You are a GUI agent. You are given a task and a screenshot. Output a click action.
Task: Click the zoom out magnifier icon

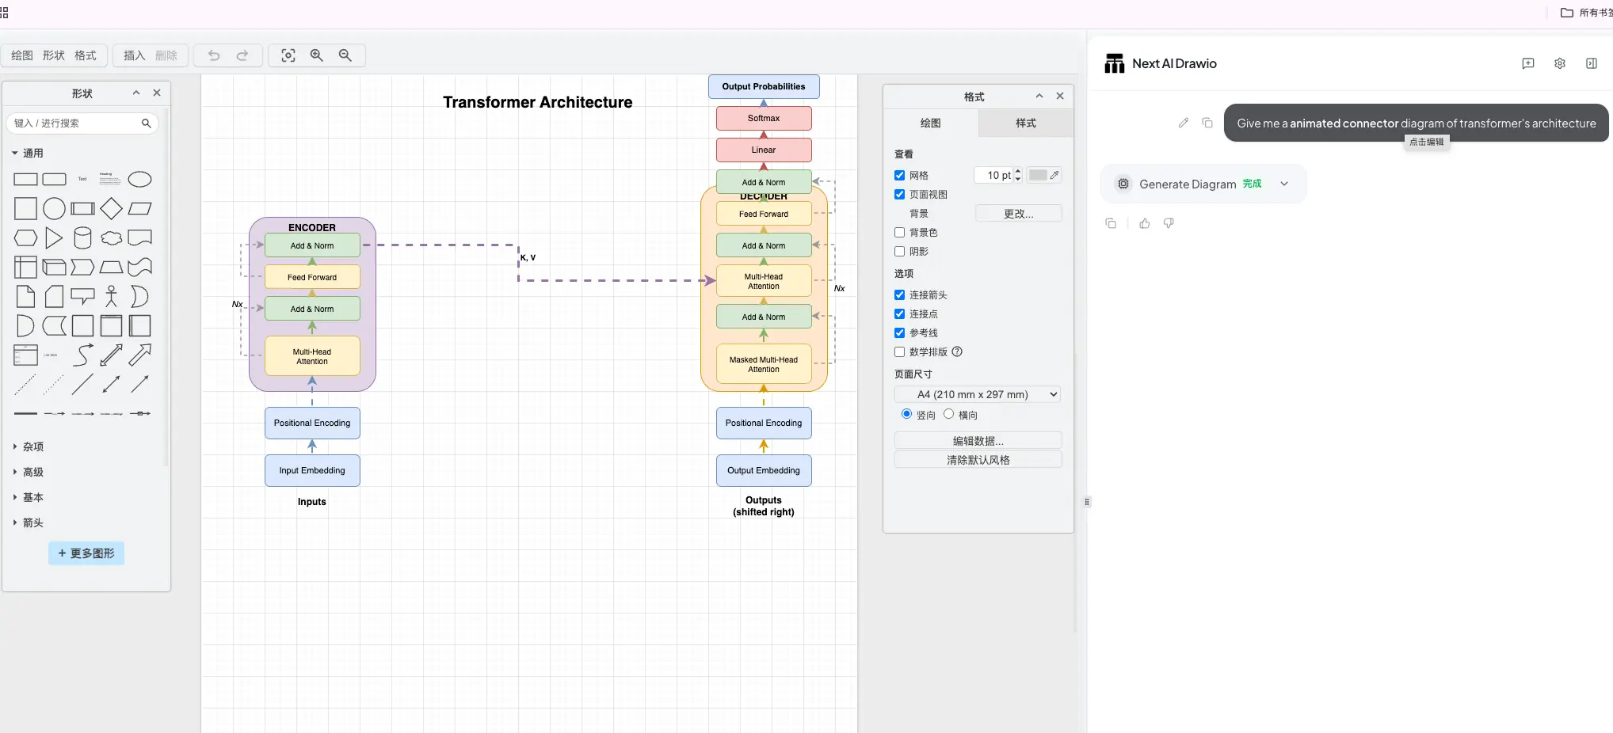click(x=345, y=55)
